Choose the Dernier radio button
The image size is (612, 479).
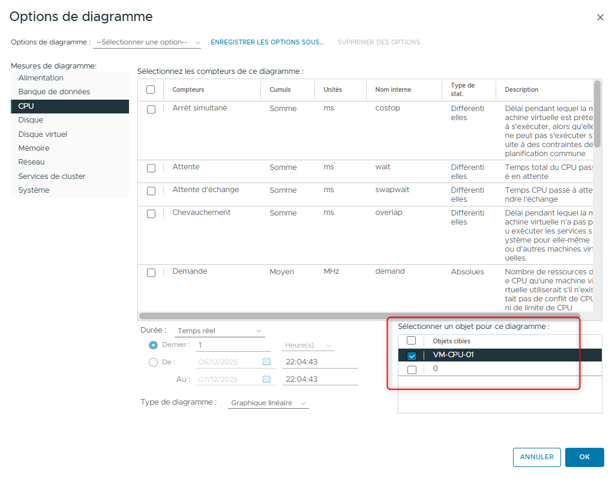coord(153,345)
